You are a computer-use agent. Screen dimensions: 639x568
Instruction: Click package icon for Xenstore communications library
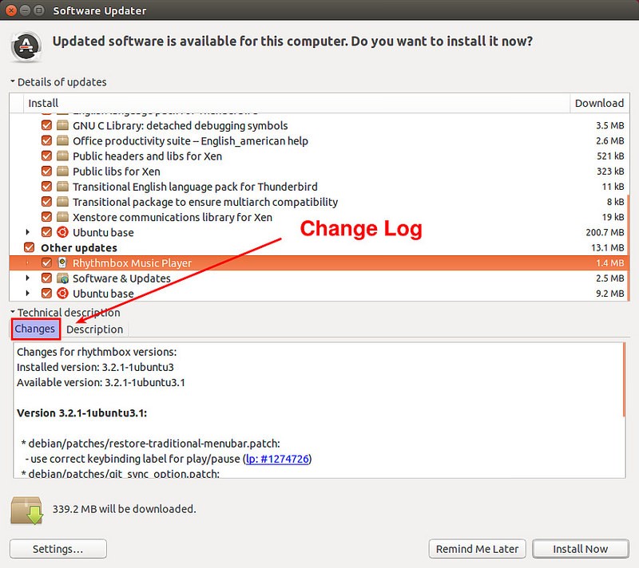click(62, 217)
